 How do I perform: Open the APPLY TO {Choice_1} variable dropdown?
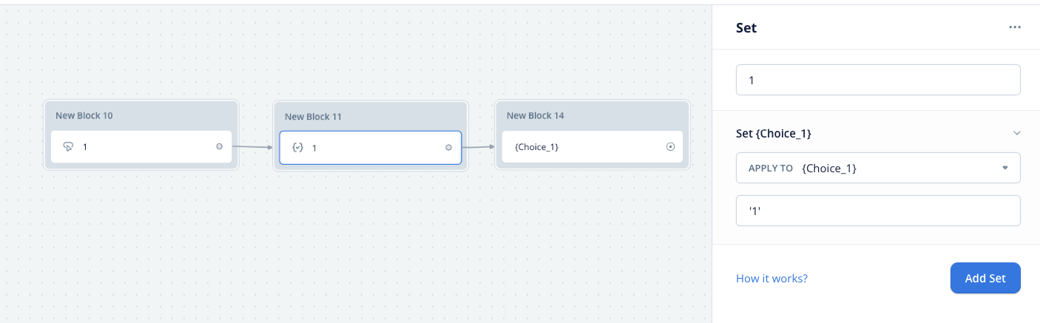(878, 168)
